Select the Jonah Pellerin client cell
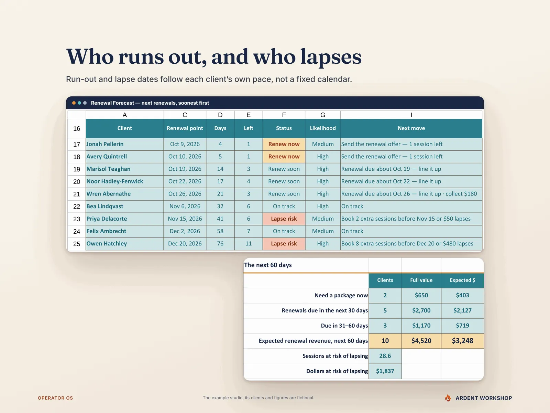Viewport: 550px width, 413px height. tap(124, 144)
